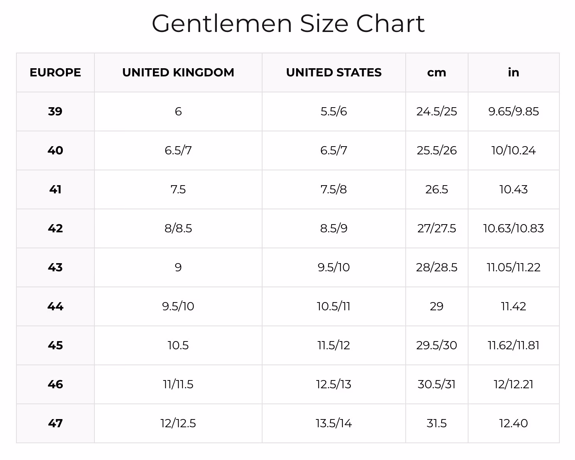Select Europe size 41 cell
This screenshot has width=575, height=460.
point(55,189)
